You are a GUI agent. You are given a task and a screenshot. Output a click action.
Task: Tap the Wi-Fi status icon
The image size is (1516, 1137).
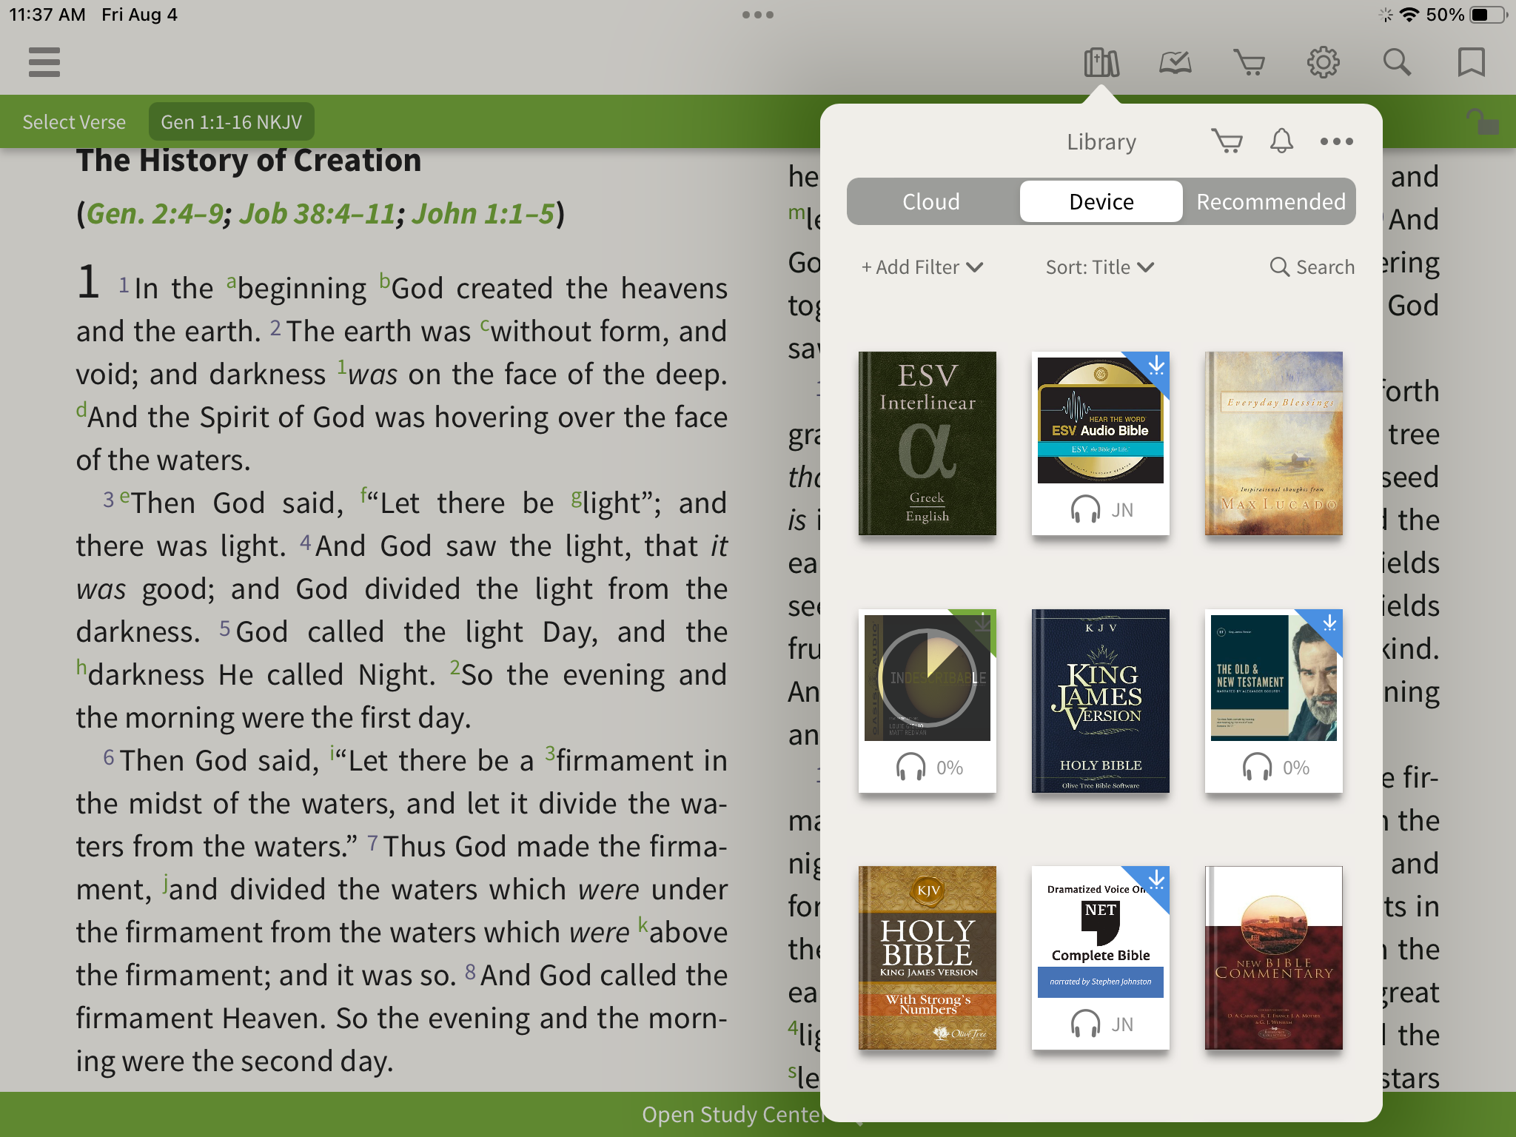tap(1409, 15)
